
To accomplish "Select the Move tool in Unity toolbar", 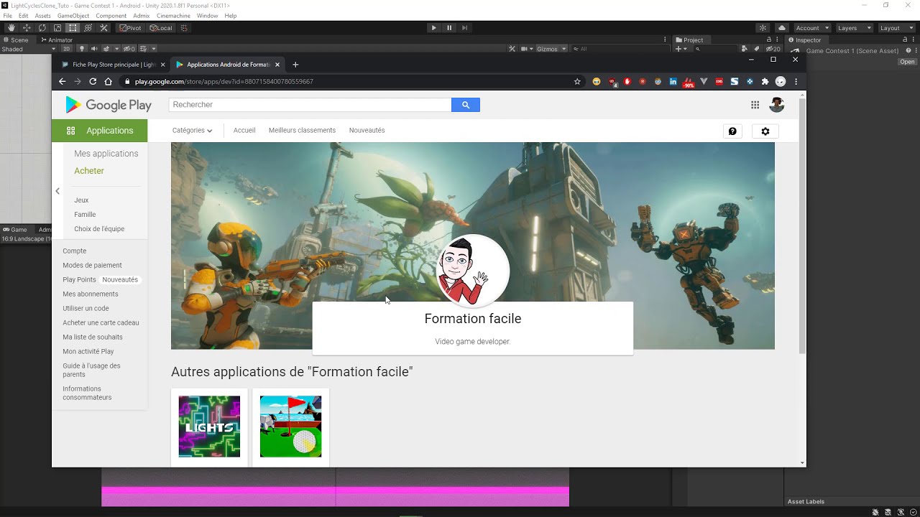I will click(27, 28).
